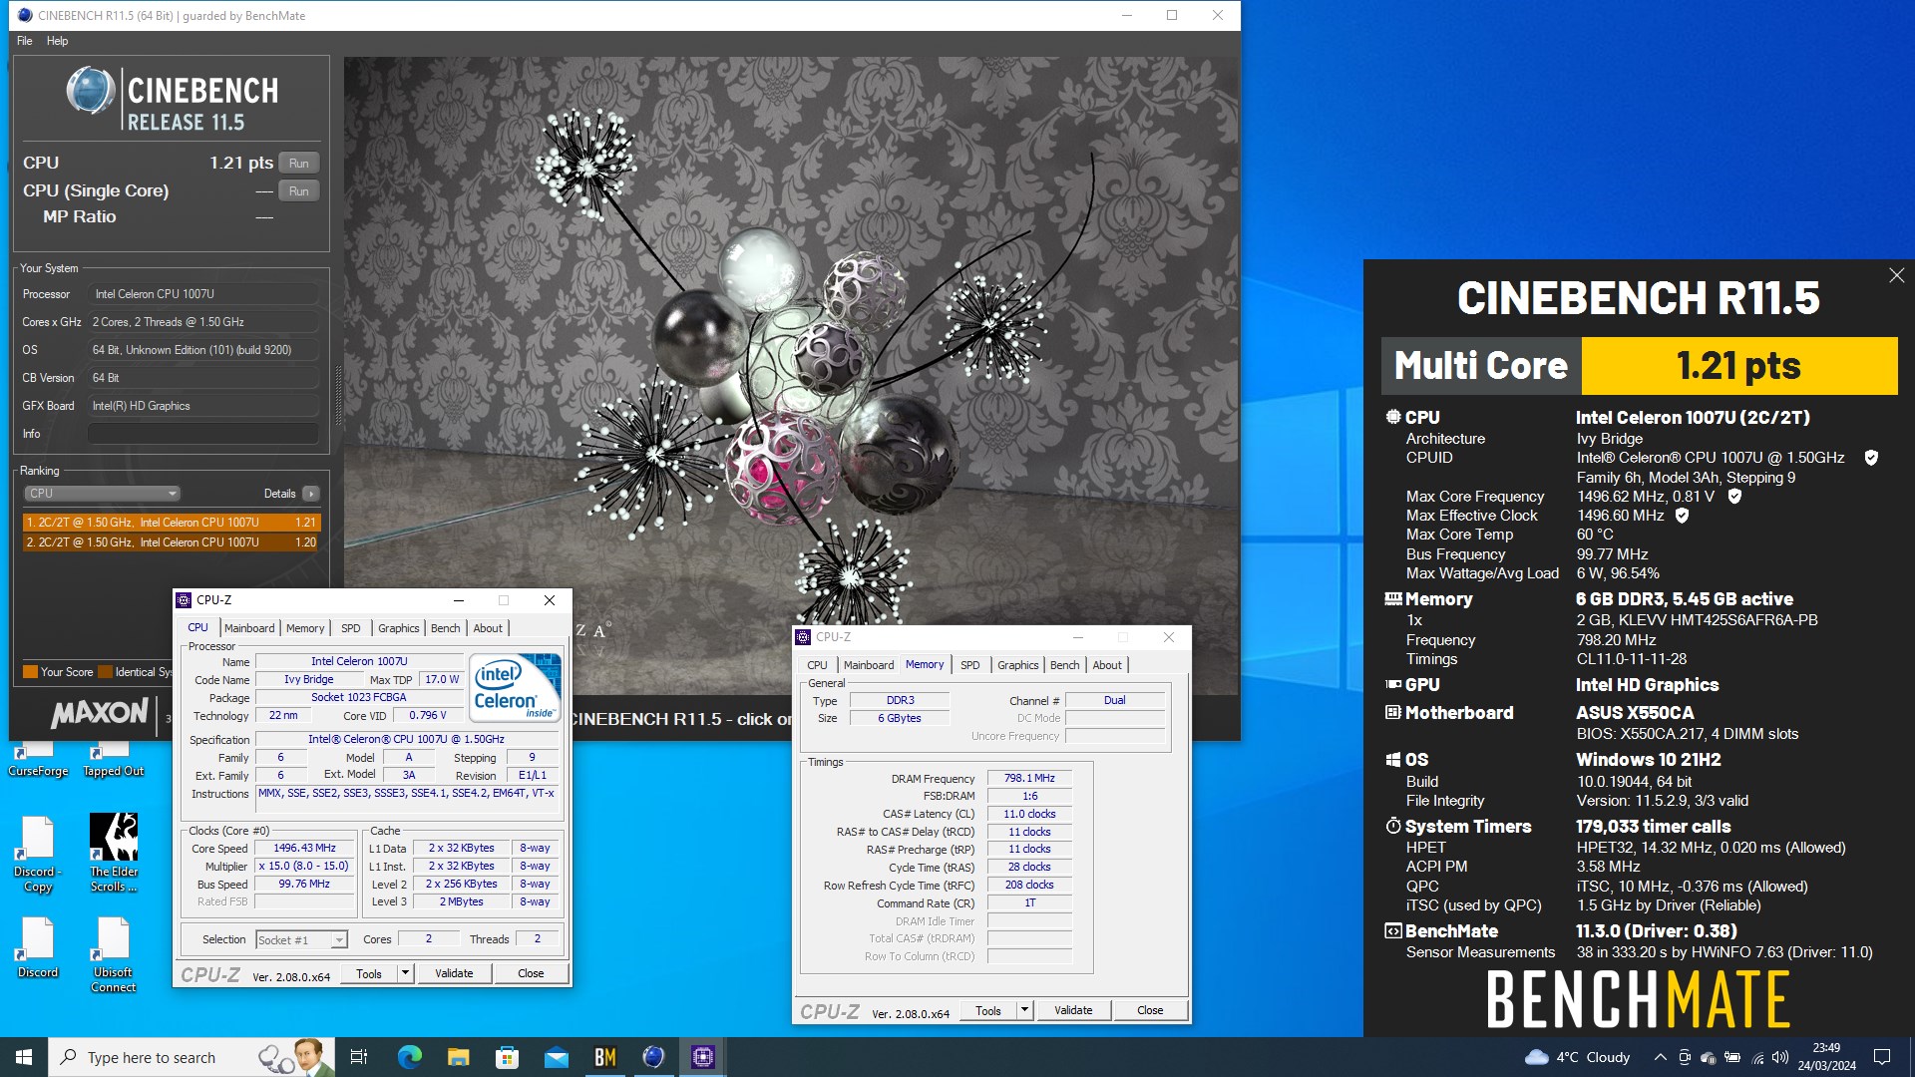Switch to Memory tab in CPU-Z CPU window
The image size is (1915, 1077).
(305, 628)
